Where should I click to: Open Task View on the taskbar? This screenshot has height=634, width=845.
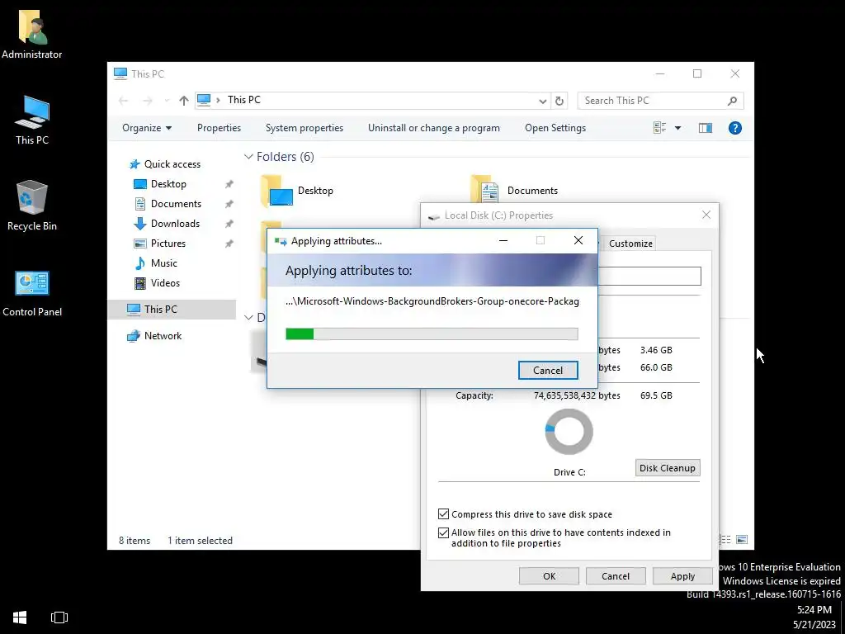tap(59, 617)
